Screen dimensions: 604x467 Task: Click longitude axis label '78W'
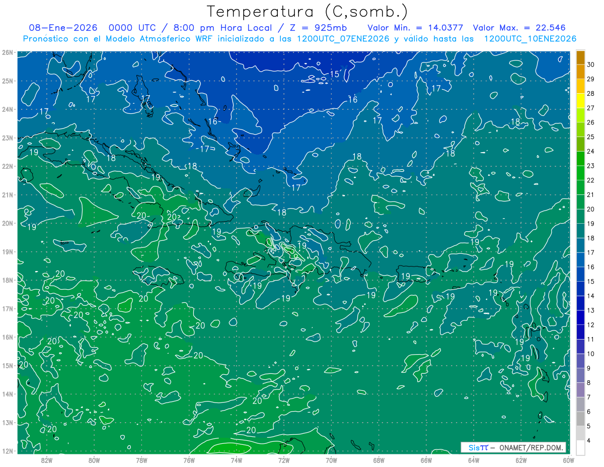[x=142, y=460]
